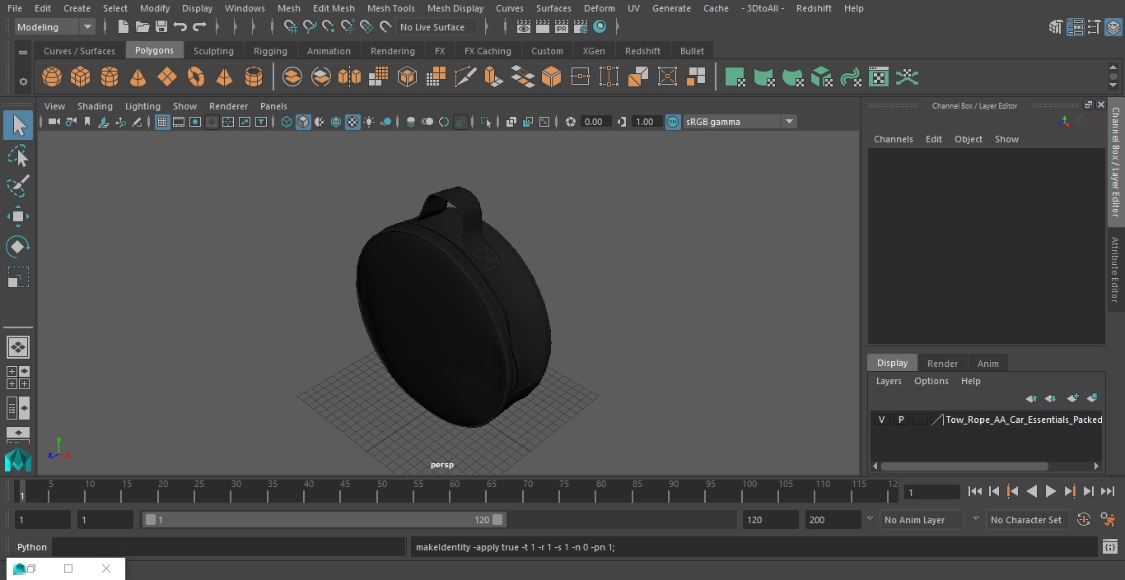Image resolution: width=1125 pixels, height=580 pixels.
Task: Toggle smooth shade all in viewport
Action: coord(303,122)
